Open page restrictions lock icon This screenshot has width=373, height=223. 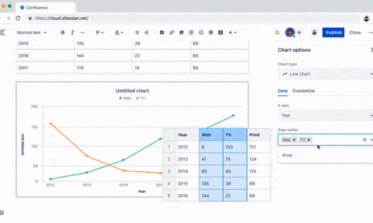click(x=314, y=33)
